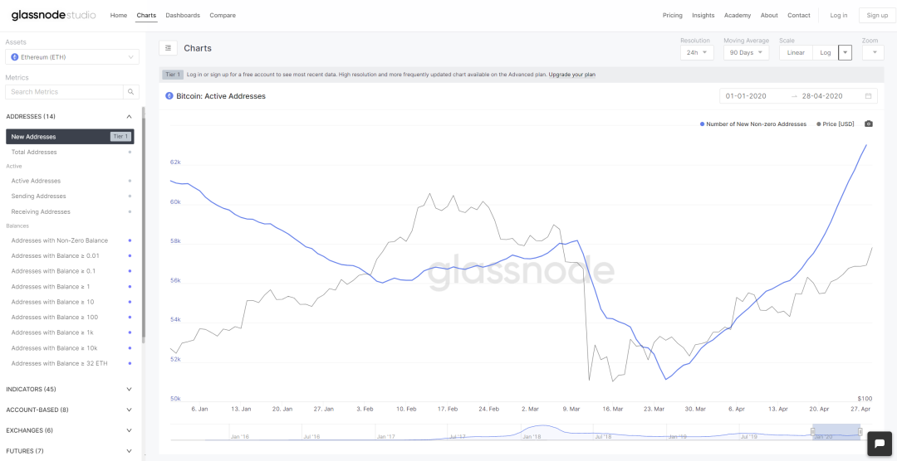Click the asset icon next to chart title
Screen dimensions: 897x461
coord(169,96)
